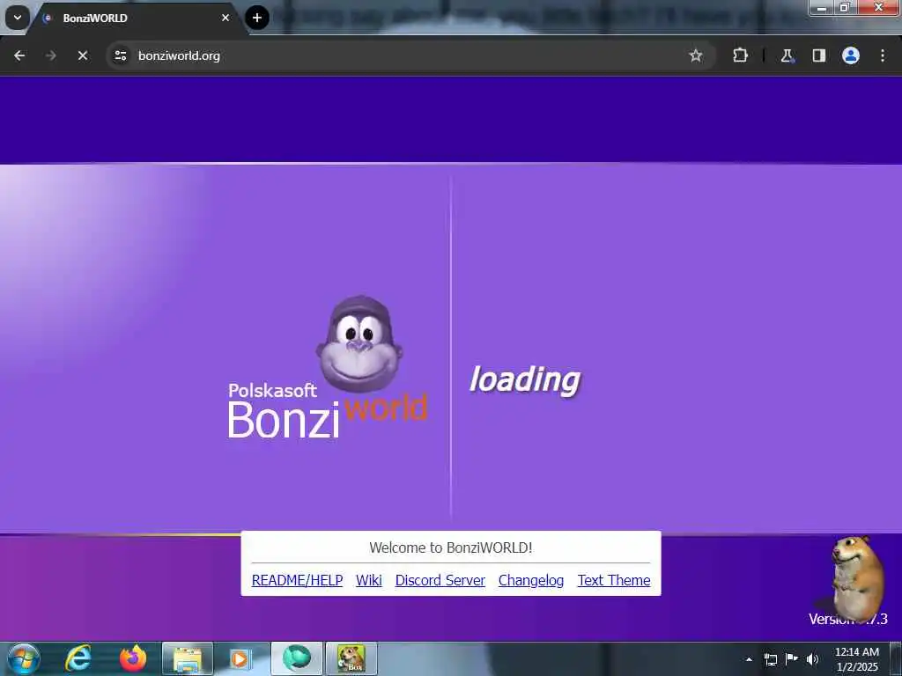This screenshot has height=676, width=902.
Task: Open a new tab with plus button
Action: (257, 18)
